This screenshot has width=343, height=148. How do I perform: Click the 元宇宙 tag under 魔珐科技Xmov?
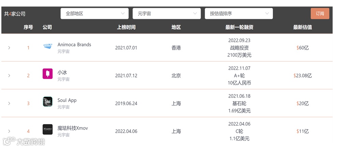point(63,135)
